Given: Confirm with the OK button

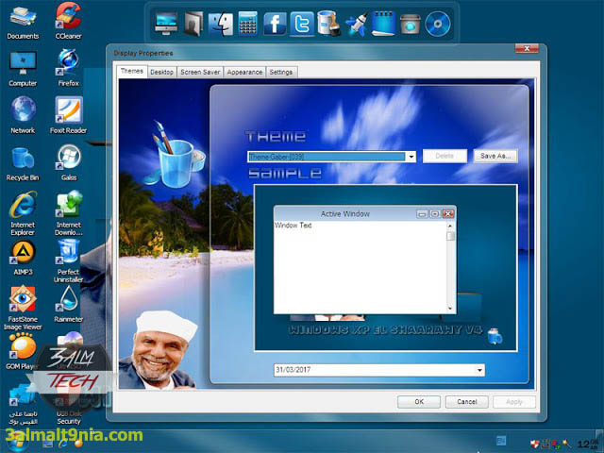Looking at the screenshot, I should (x=419, y=402).
